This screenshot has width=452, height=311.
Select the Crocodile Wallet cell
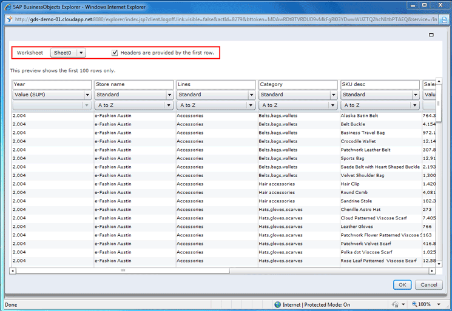(x=358, y=141)
